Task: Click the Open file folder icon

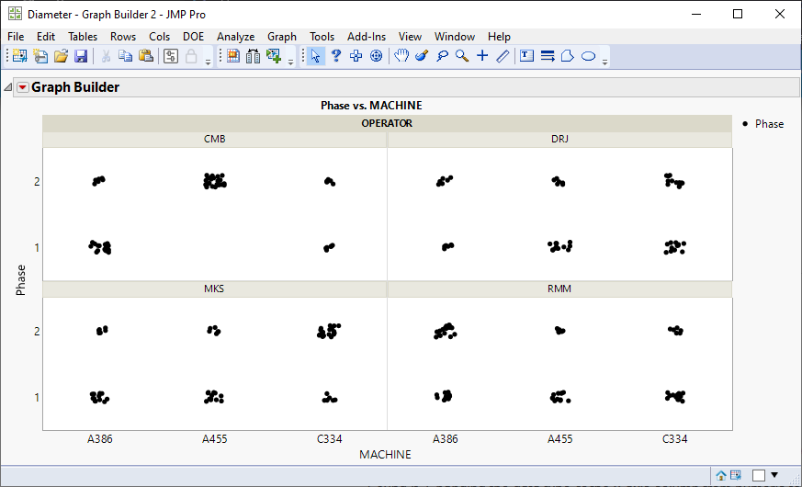Action: 61,56
